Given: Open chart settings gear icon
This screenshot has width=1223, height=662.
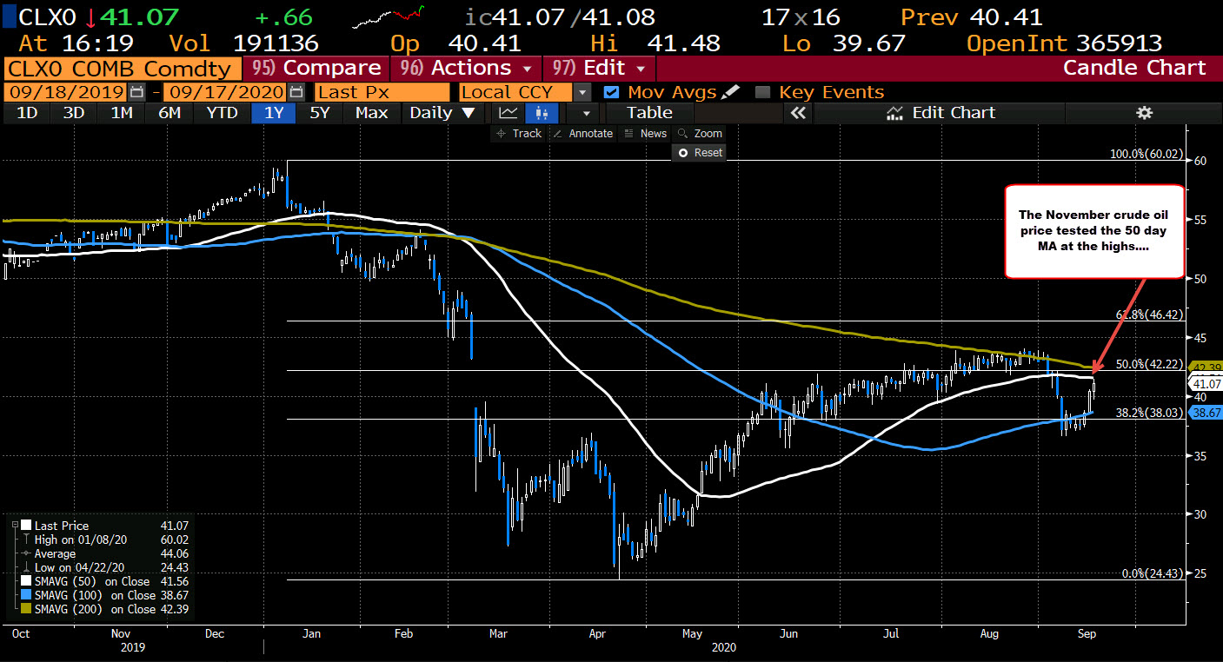Looking at the screenshot, I should click(x=1144, y=113).
